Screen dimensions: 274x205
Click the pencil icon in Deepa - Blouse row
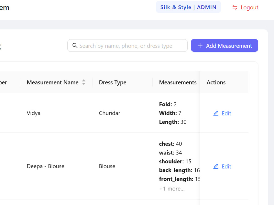click(x=216, y=166)
